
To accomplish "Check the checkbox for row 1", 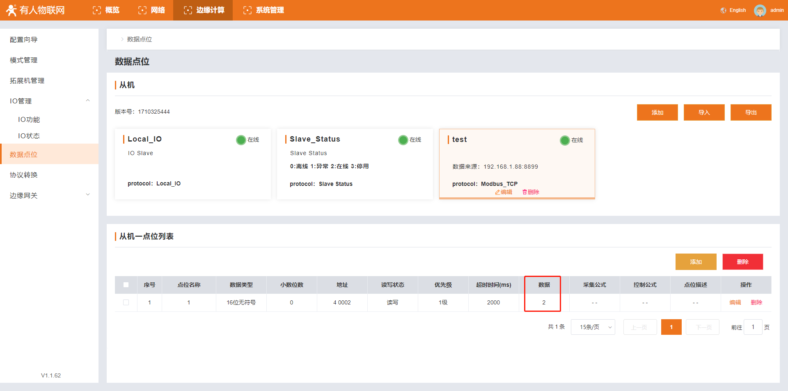I will [x=126, y=302].
